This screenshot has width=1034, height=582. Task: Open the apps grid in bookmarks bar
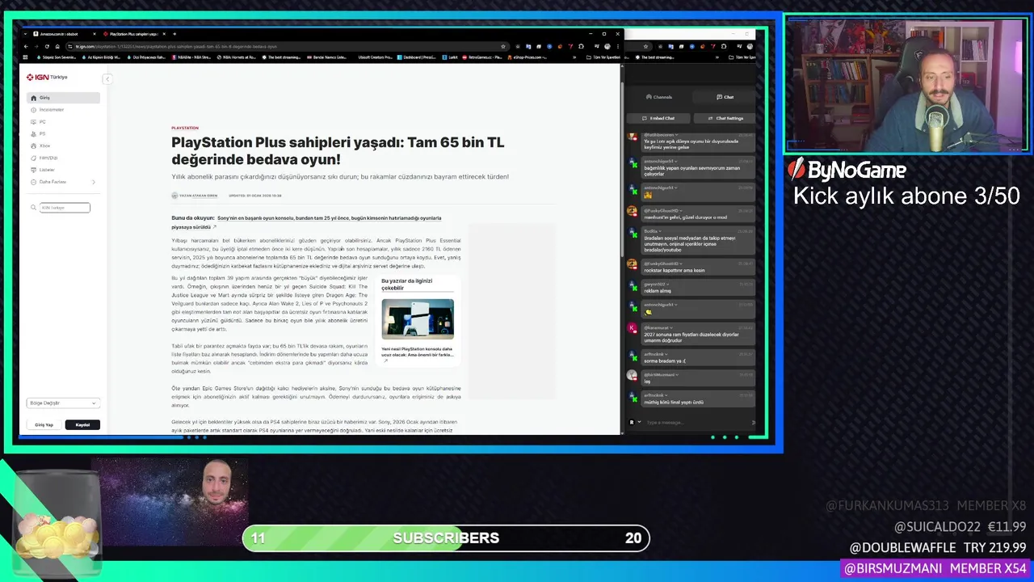26,57
